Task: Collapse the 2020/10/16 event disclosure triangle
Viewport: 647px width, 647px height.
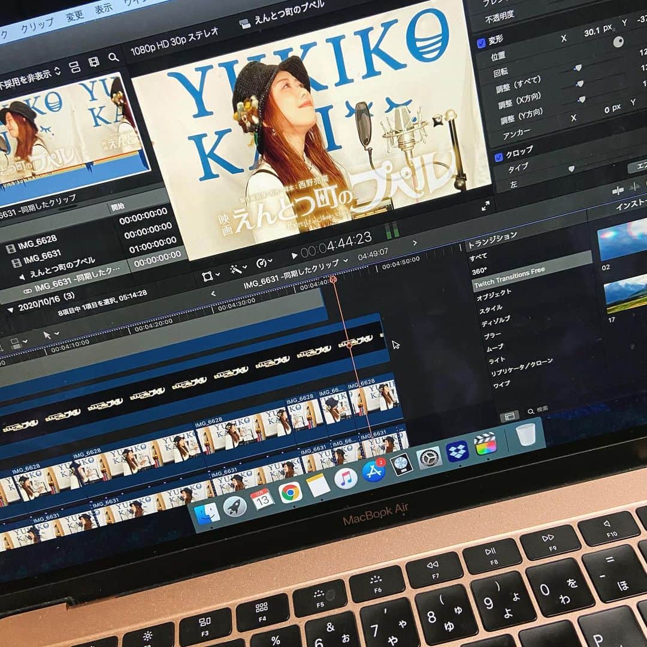Action: coord(11,310)
